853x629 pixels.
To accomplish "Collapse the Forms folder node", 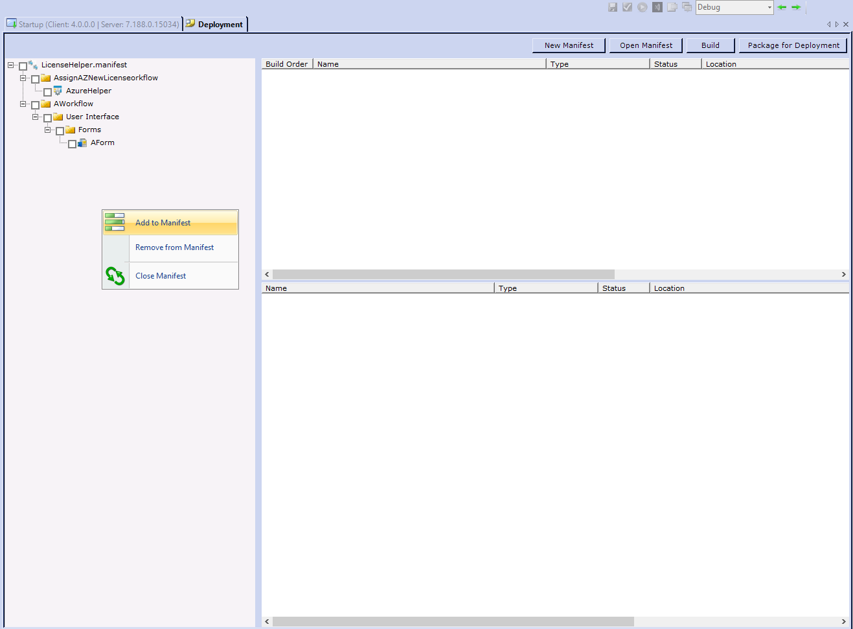I will [x=47, y=130].
